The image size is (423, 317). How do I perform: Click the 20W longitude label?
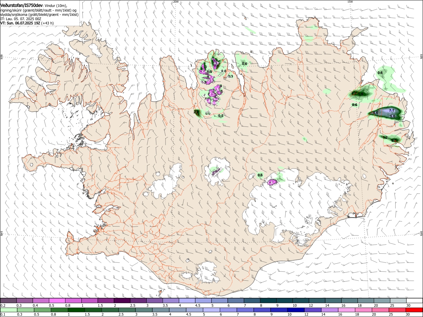coord(176,2)
